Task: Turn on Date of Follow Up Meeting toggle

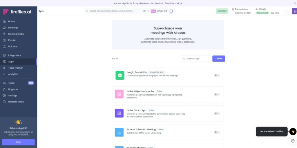Action: pos(217,132)
